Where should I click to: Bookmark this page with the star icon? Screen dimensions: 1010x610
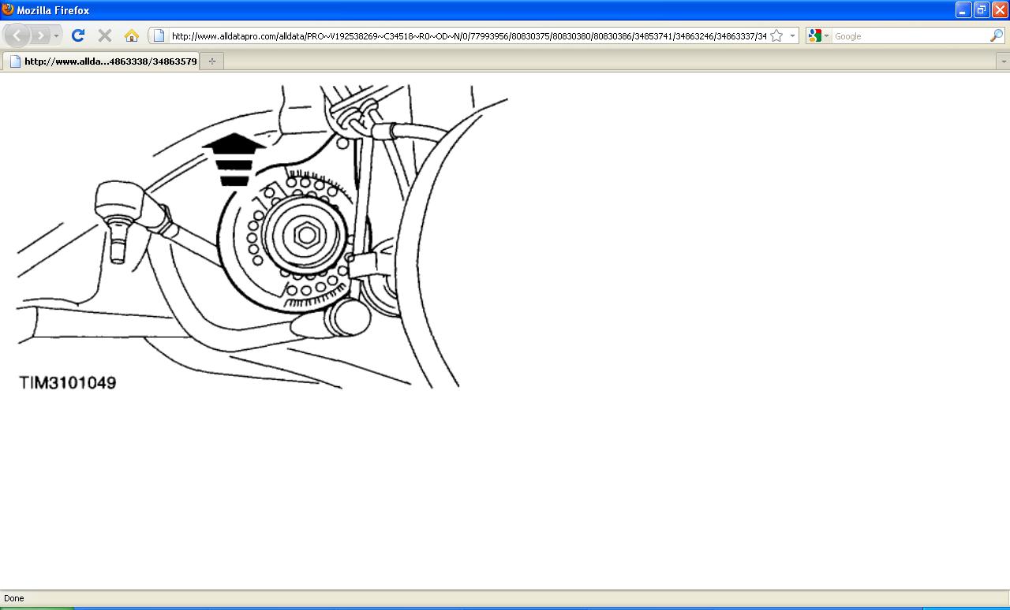click(x=776, y=35)
